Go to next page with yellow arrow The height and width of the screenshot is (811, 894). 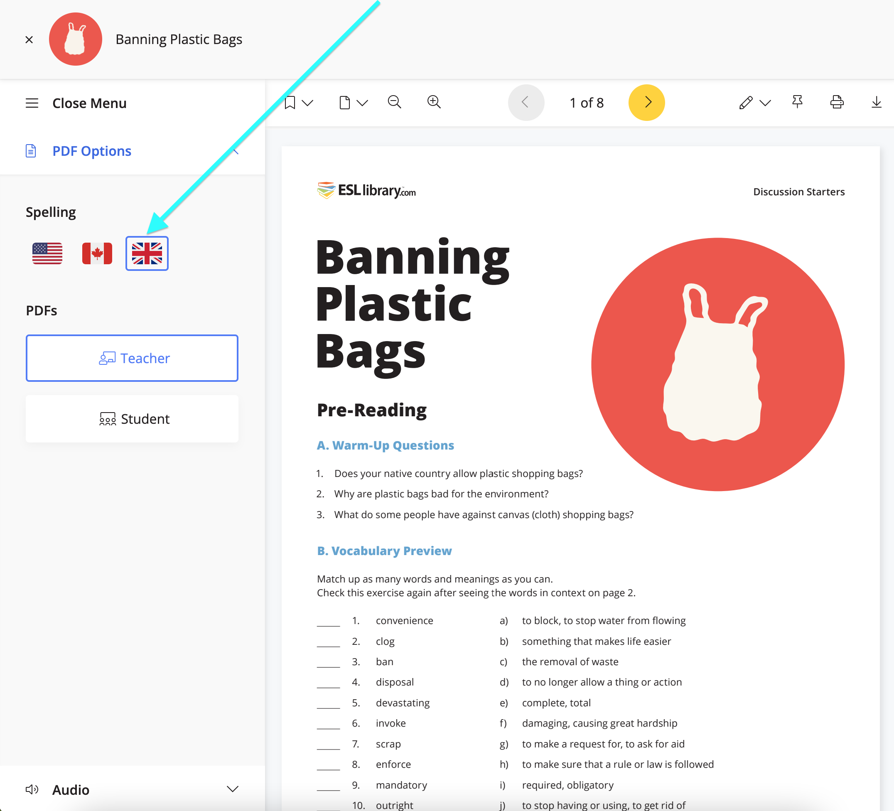(646, 103)
